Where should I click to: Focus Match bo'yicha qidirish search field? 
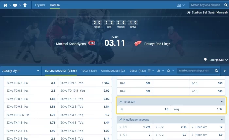click(x=206, y=5)
